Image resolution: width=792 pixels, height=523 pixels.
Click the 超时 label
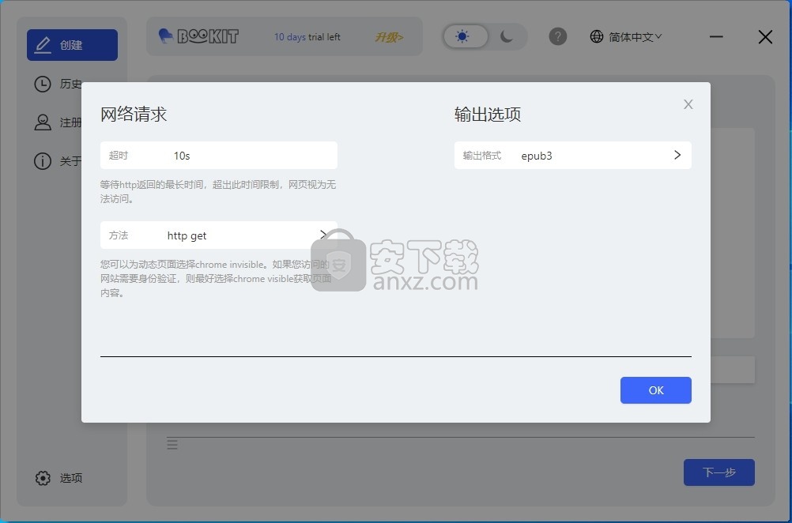119,156
